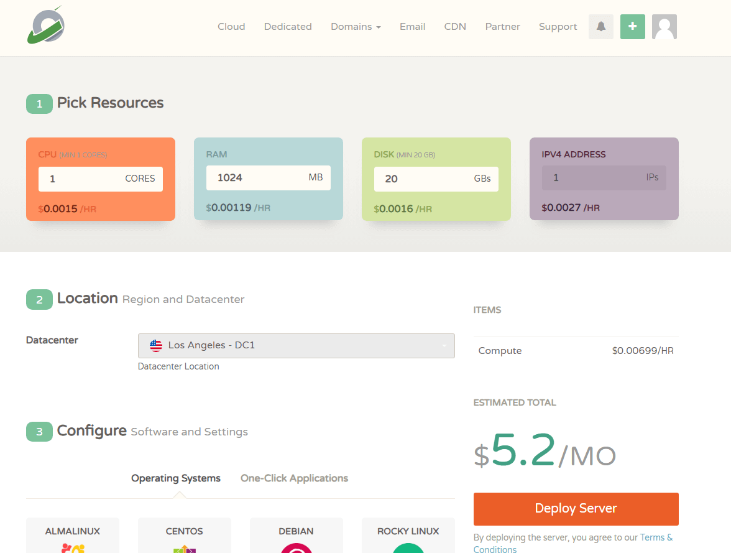Viewport: 731px width, 553px height.
Task: Choose the Rocky Linux operating system tile
Action: [x=408, y=536]
